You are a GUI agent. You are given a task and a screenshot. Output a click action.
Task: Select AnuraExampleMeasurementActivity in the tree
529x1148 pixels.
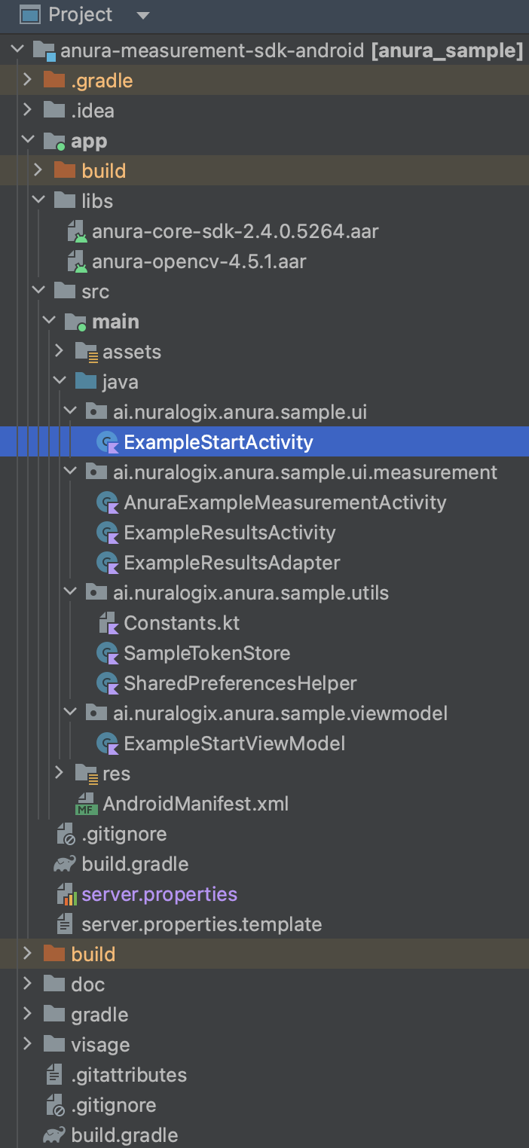(285, 502)
